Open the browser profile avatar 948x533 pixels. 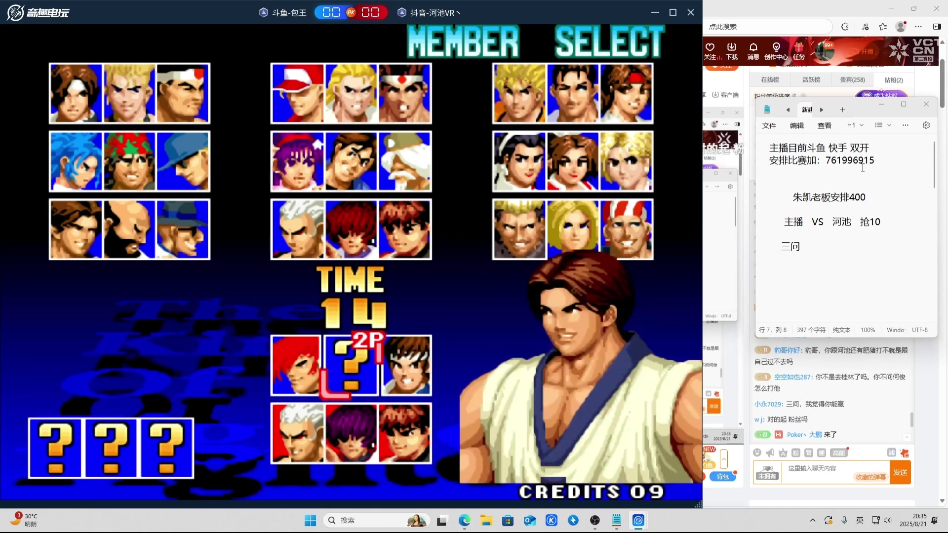[x=901, y=27]
